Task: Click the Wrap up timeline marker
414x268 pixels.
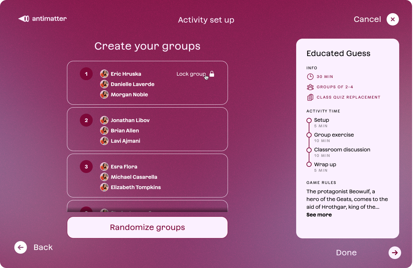Action: (309, 164)
